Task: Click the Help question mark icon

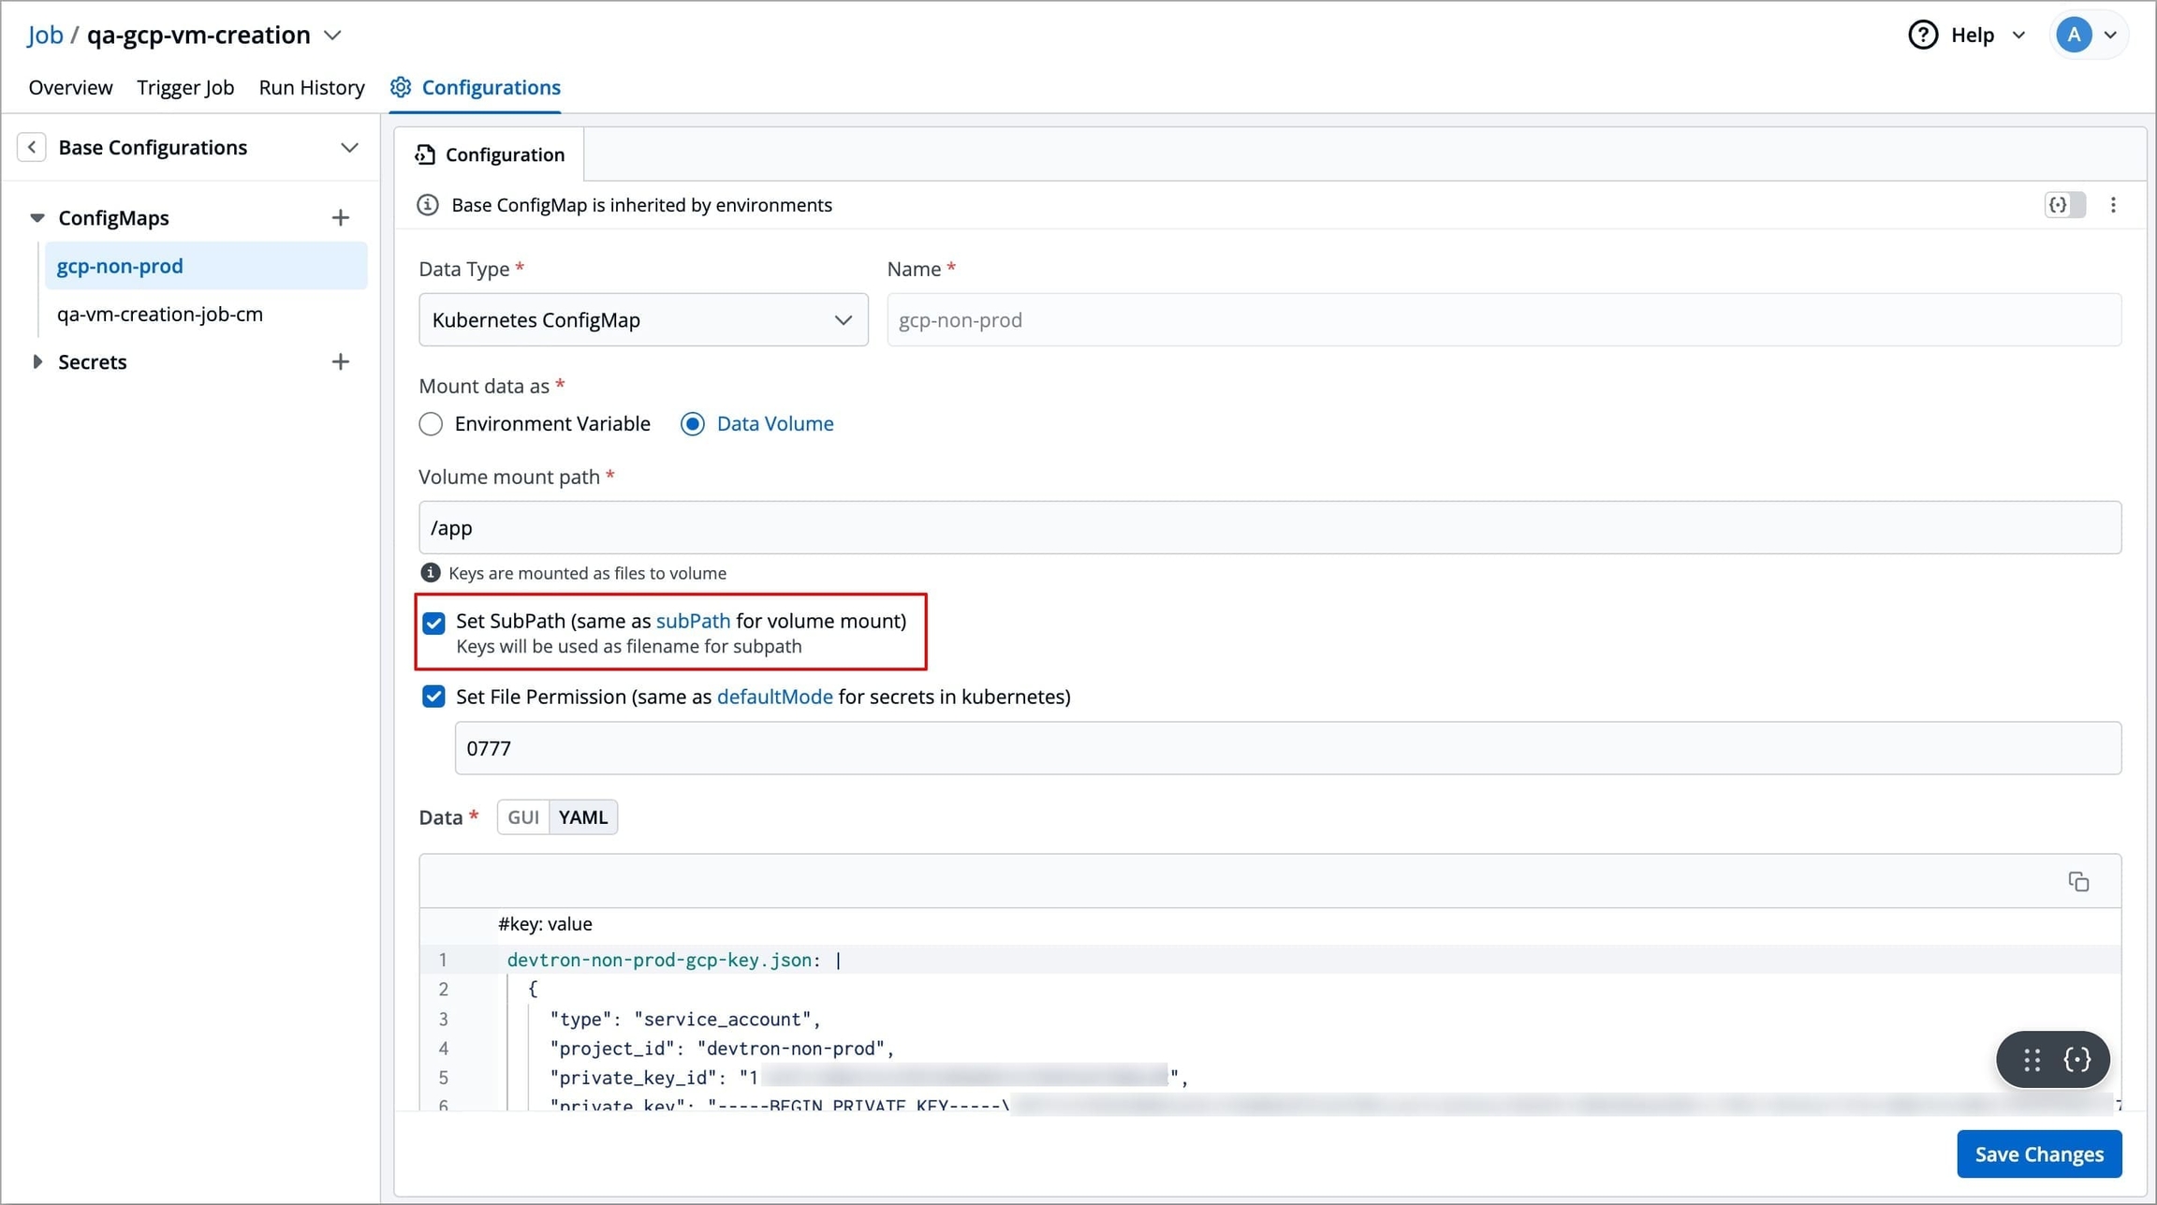Action: 1923,35
